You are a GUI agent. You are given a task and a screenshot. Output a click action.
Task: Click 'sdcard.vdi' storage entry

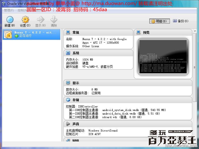click(110, 117)
